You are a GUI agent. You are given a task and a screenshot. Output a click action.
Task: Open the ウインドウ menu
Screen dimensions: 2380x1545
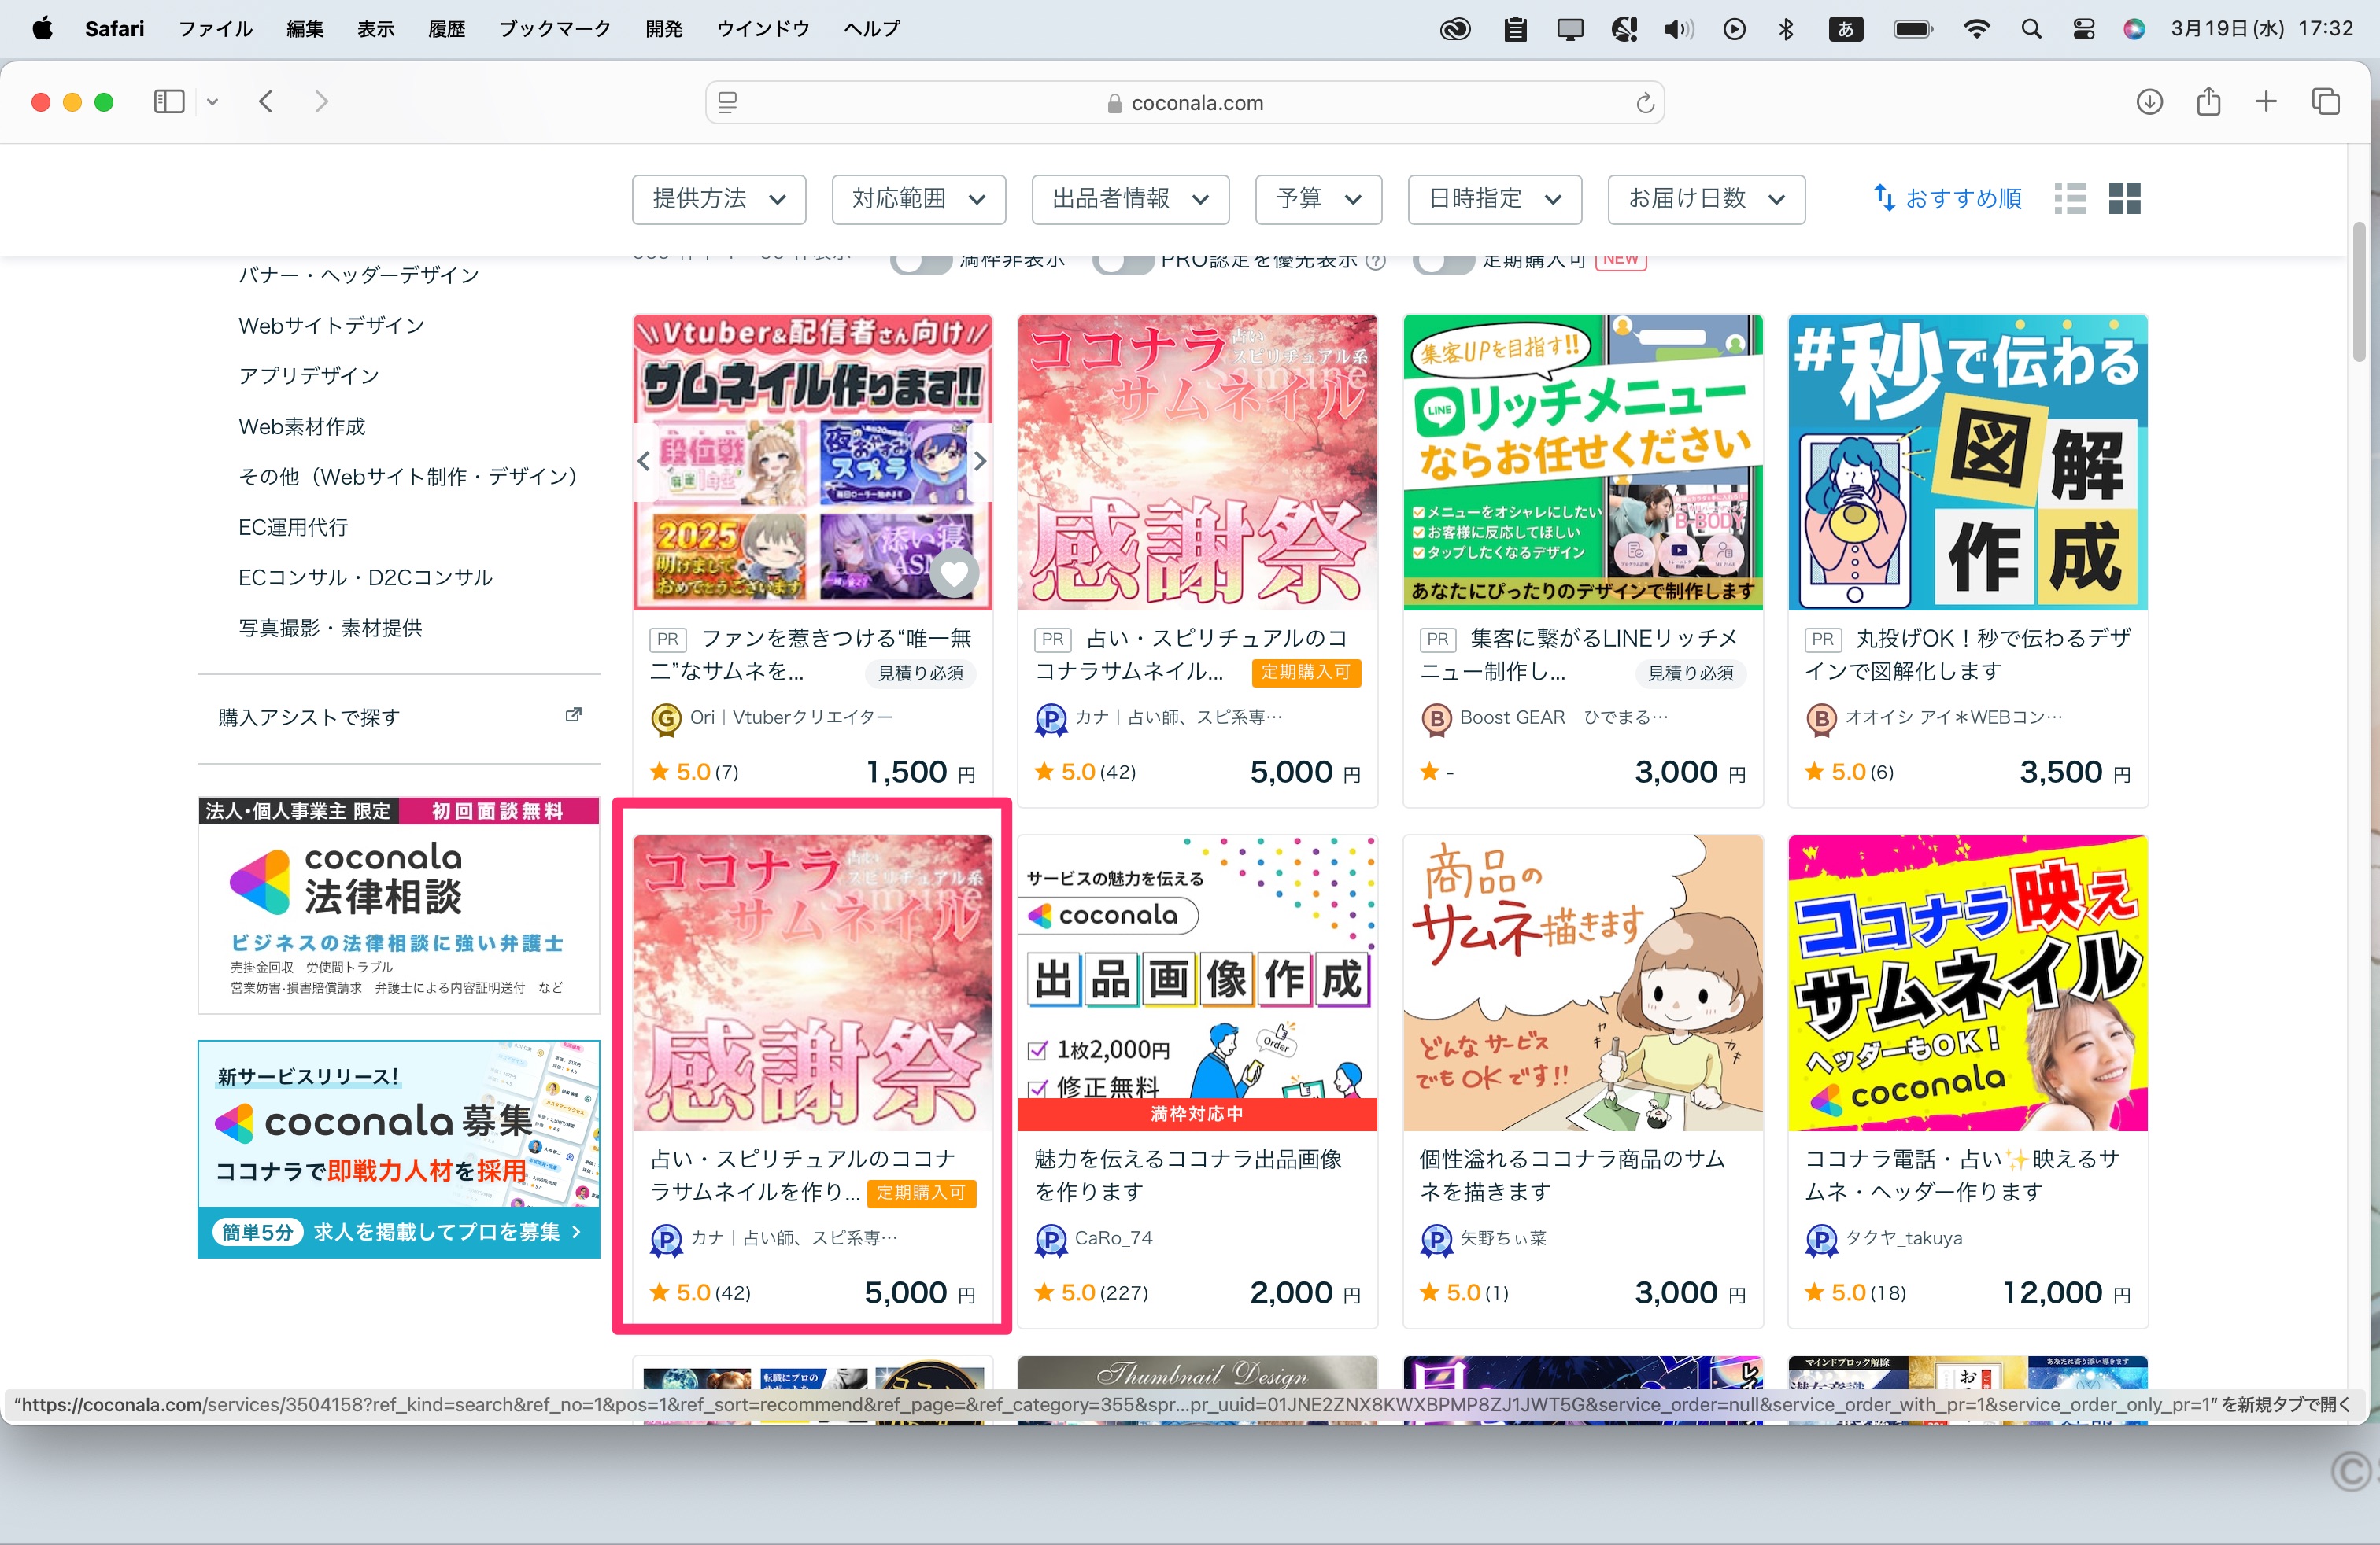pyautogui.click(x=762, y=29)
